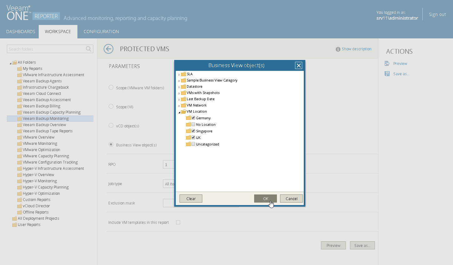Click the Veeam ONE Reporter logo

(x=33, y=13)
